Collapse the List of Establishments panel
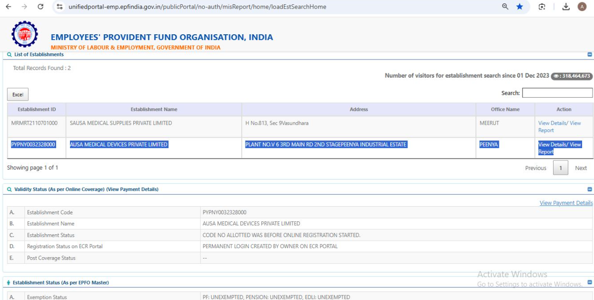The width and height of the screenshot is (594, 300). point(590,55)
